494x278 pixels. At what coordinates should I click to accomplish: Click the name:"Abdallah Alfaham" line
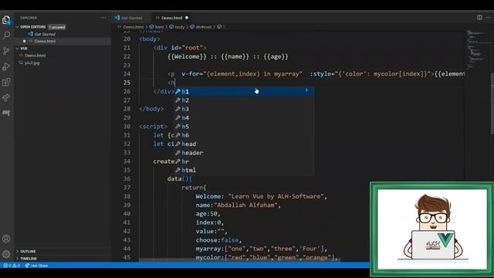[x=238, y=205]
